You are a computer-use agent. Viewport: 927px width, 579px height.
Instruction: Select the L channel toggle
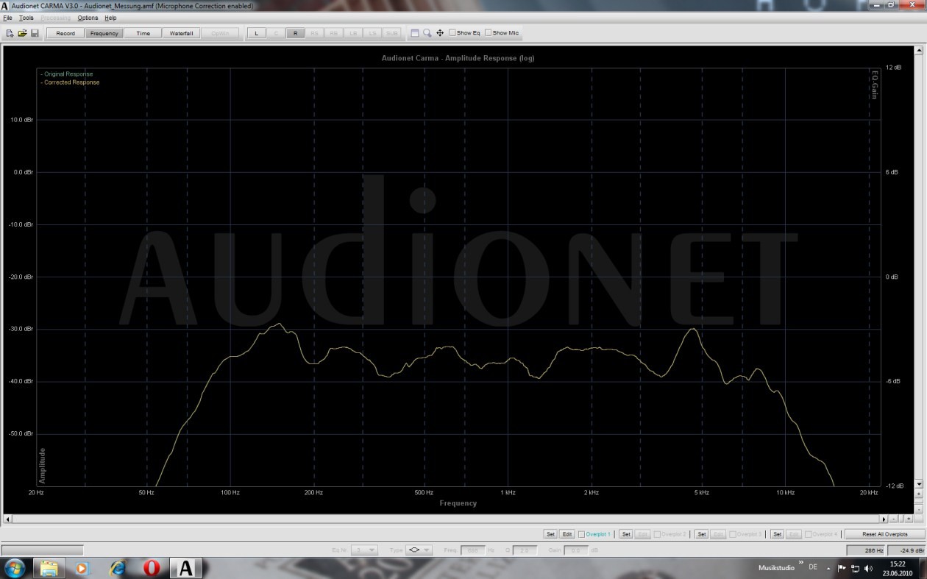click(x=256, y=33)
